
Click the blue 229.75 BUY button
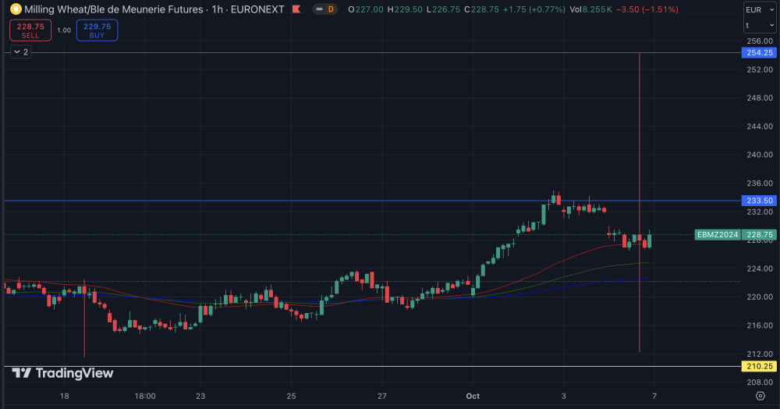pyautogui.click(x=97, y=30)
